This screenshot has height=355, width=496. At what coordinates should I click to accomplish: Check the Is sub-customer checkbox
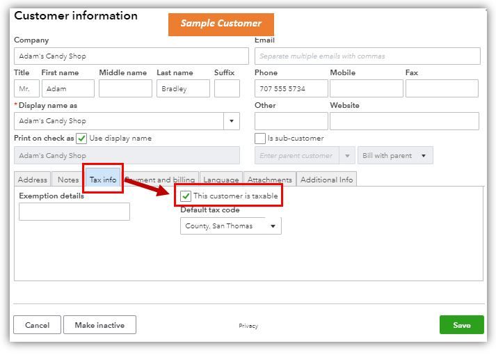coord(260,139)
